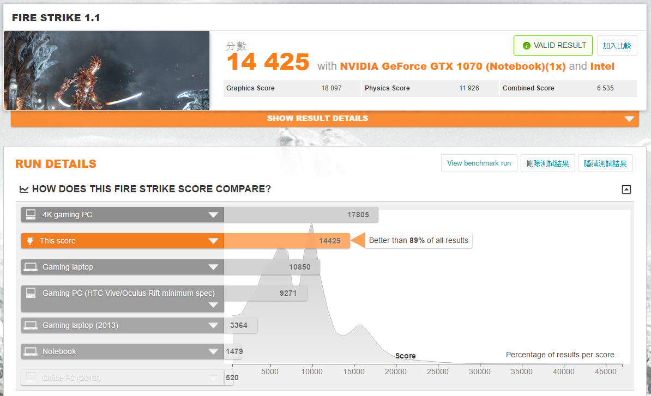Expand the Show Result Details bar
651x396 pixels.
click(629, 119)
